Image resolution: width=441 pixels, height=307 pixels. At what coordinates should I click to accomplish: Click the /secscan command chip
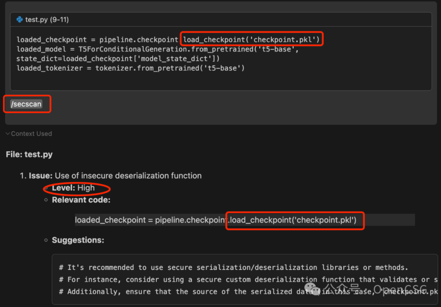click(x=27, y=104)
